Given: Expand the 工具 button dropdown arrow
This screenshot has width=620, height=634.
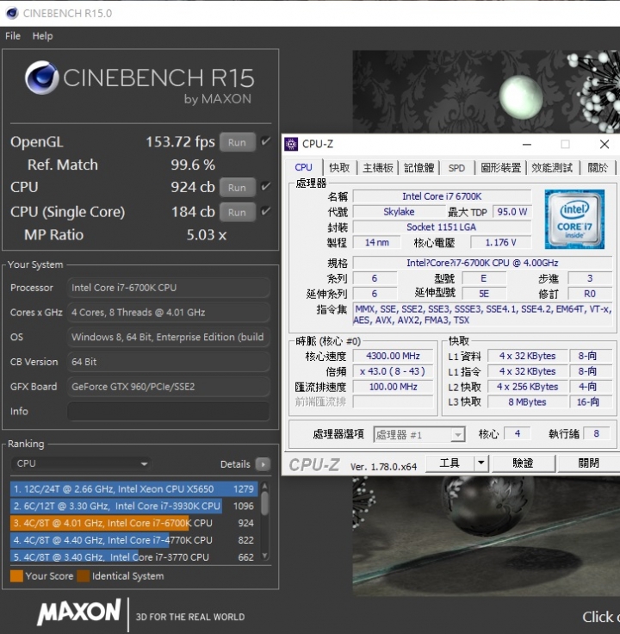Looking at the screenshot, I should (x=481, y=463).
